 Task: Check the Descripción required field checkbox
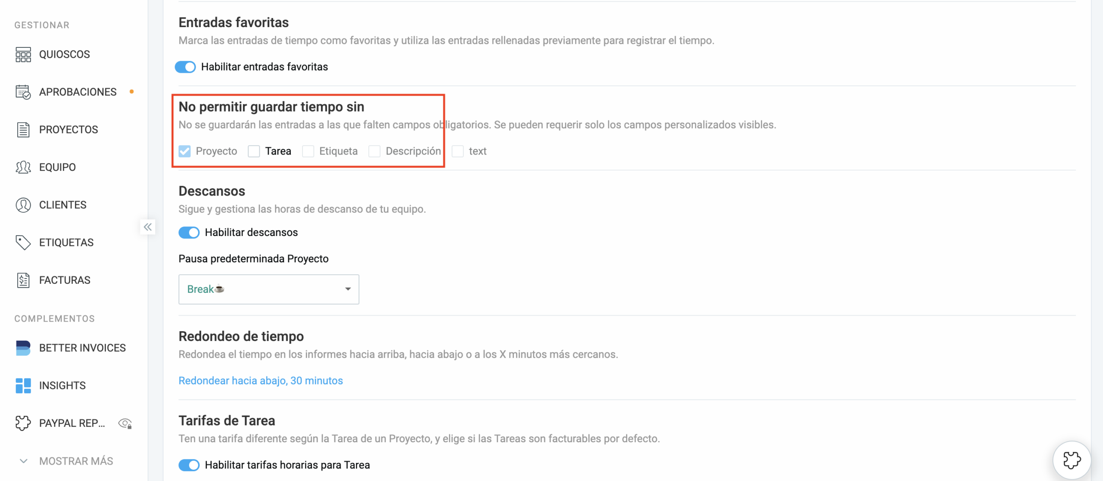click(x=374, y=151)
